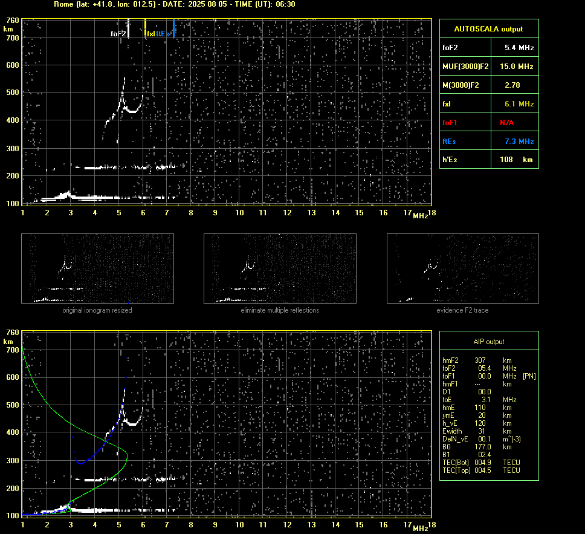
Task: Click the h_vE label in AIP output
Action: pyautogui.click(x=450, y=423)
